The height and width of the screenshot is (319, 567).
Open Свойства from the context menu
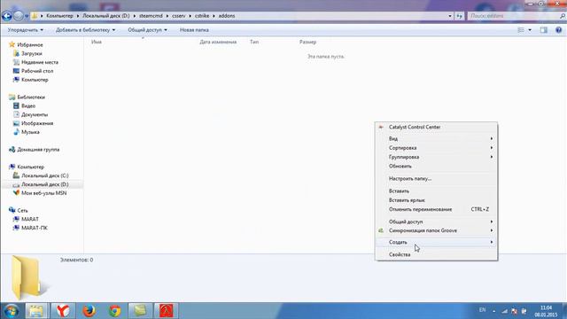click(436, 254)
